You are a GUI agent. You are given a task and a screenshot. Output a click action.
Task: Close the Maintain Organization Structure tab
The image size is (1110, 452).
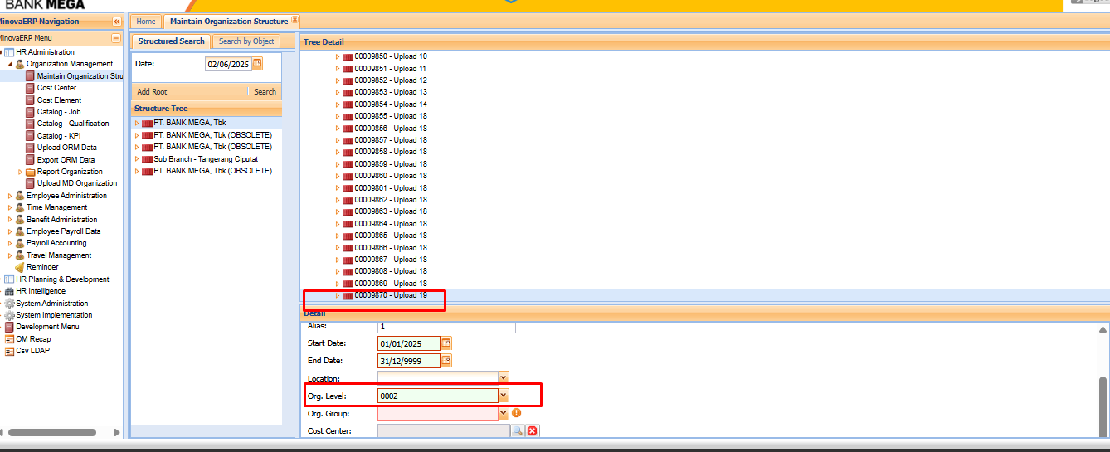tap(295, 20)
